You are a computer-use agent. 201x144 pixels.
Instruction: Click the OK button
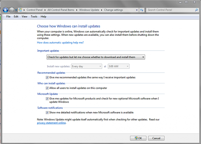pos(138,138)
